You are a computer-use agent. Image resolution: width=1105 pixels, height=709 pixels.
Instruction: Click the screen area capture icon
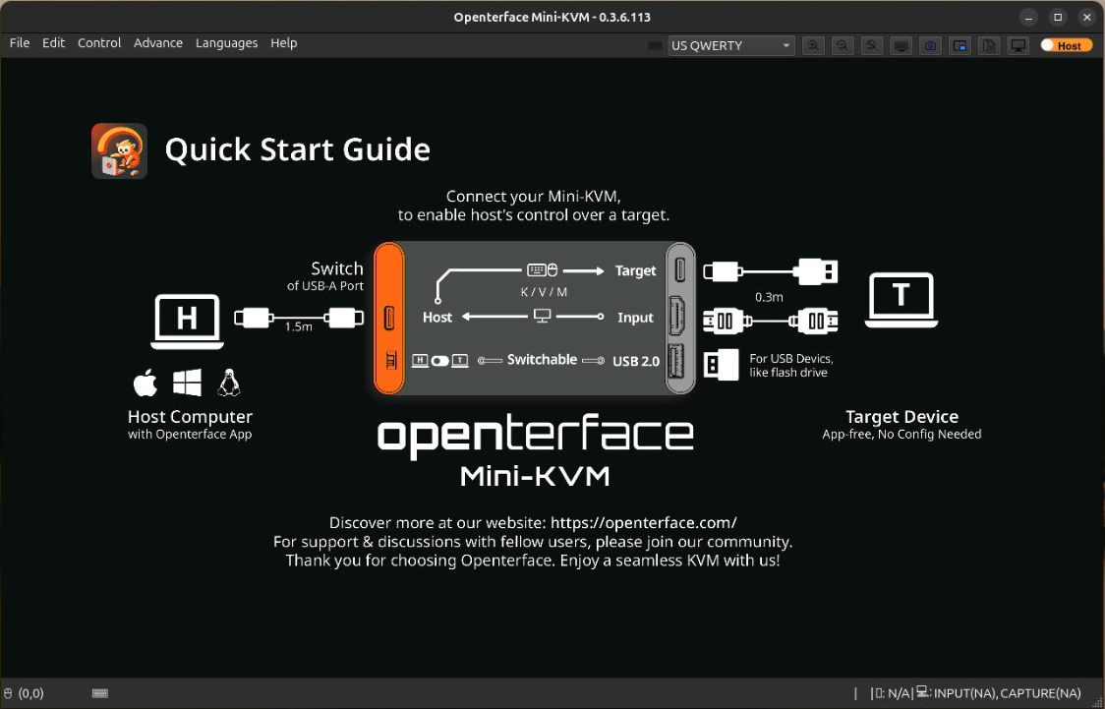coord(960,45)
